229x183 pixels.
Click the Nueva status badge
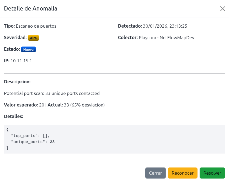point(28,49)
